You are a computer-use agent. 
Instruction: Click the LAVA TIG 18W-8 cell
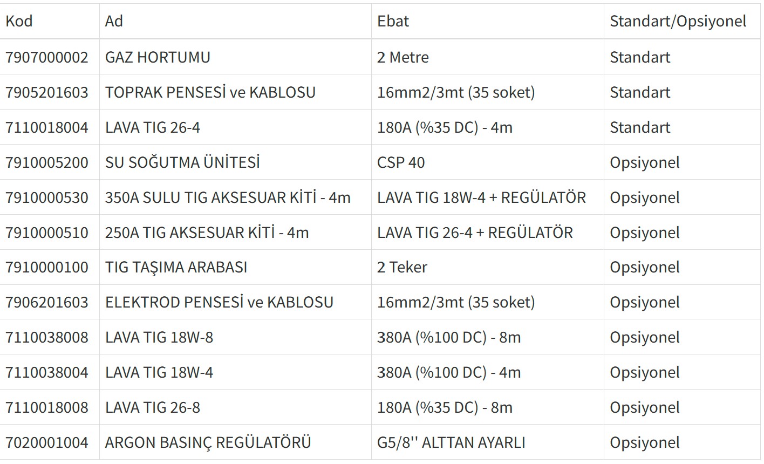(x=159, y=337)
